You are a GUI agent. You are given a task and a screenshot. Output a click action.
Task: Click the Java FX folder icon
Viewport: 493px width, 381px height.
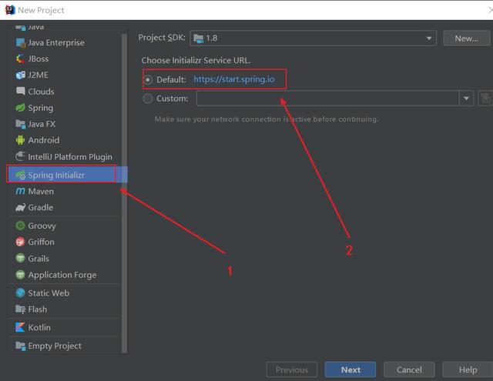point(21,124)
